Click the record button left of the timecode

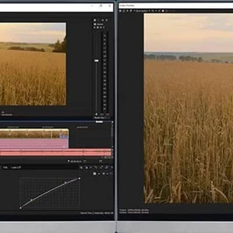point(69,161)
